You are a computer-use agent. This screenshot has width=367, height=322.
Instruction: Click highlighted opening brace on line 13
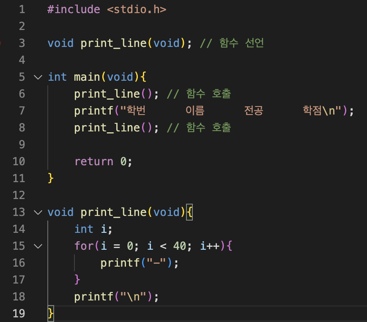pos(189,212)
